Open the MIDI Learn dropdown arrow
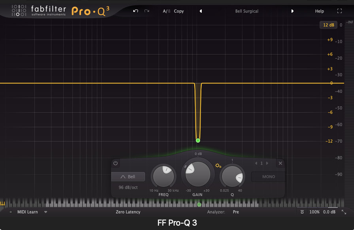The height and width of the screenshot is (230, 354). pos(45,212)
